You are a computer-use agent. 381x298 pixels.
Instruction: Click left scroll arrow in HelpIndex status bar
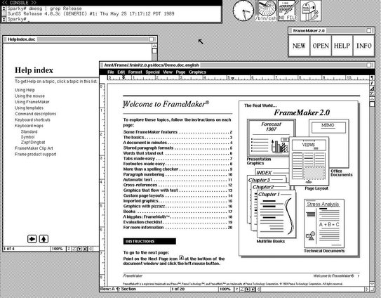click(90, 249)
